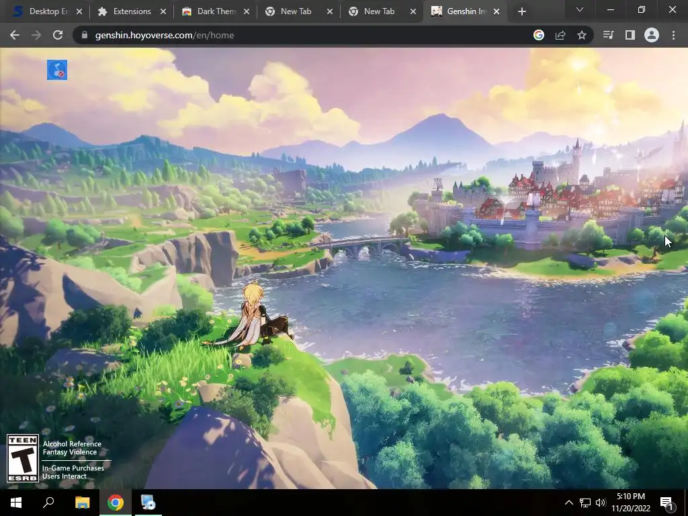Open a new tab with the plus button
Screen dimensions: 688x516
521,11
